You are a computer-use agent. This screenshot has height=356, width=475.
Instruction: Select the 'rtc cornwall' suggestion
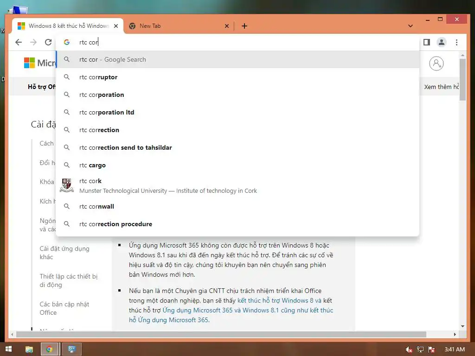(238, 206)
